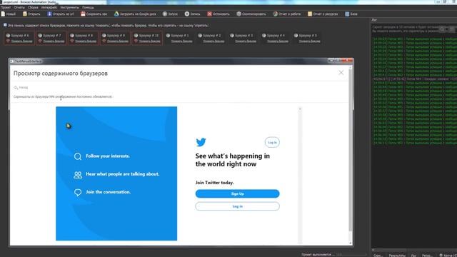Show browser link under Браузер # 2
The height and width of the screenshot is (257, 457).
pos(214,41)
